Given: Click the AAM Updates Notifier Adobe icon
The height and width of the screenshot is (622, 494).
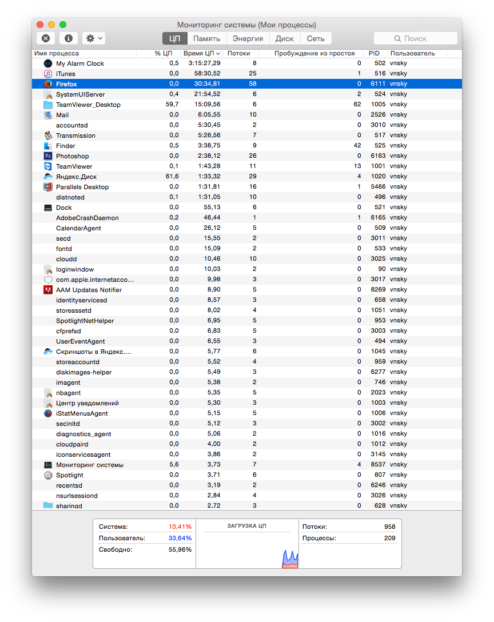Looking at the screenshot, I should point(48,290).
